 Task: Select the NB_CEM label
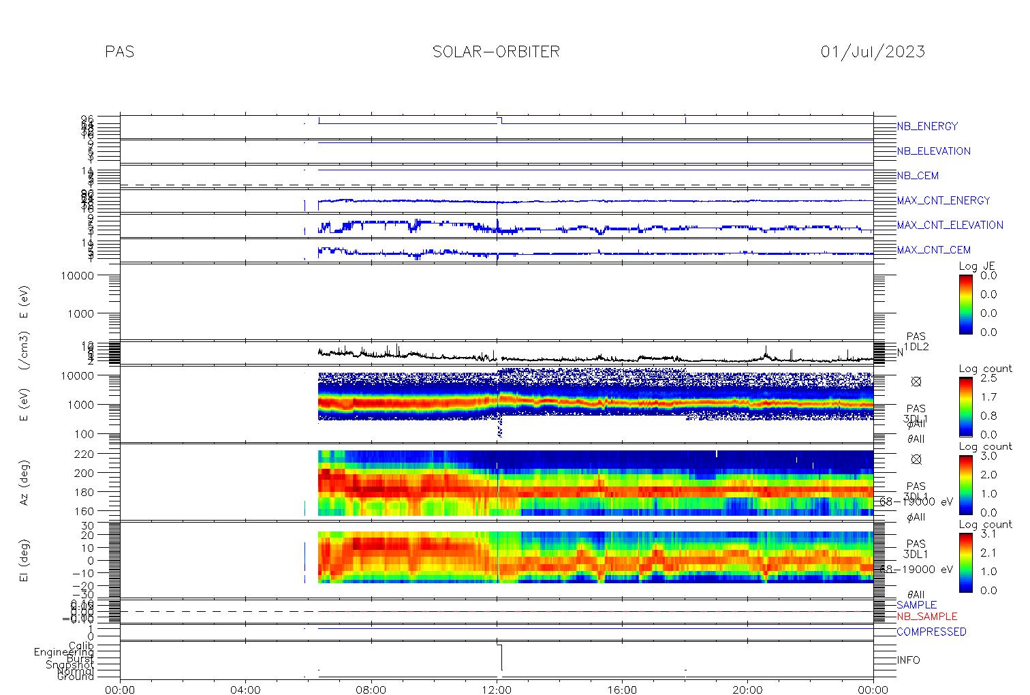click(918, 176)
